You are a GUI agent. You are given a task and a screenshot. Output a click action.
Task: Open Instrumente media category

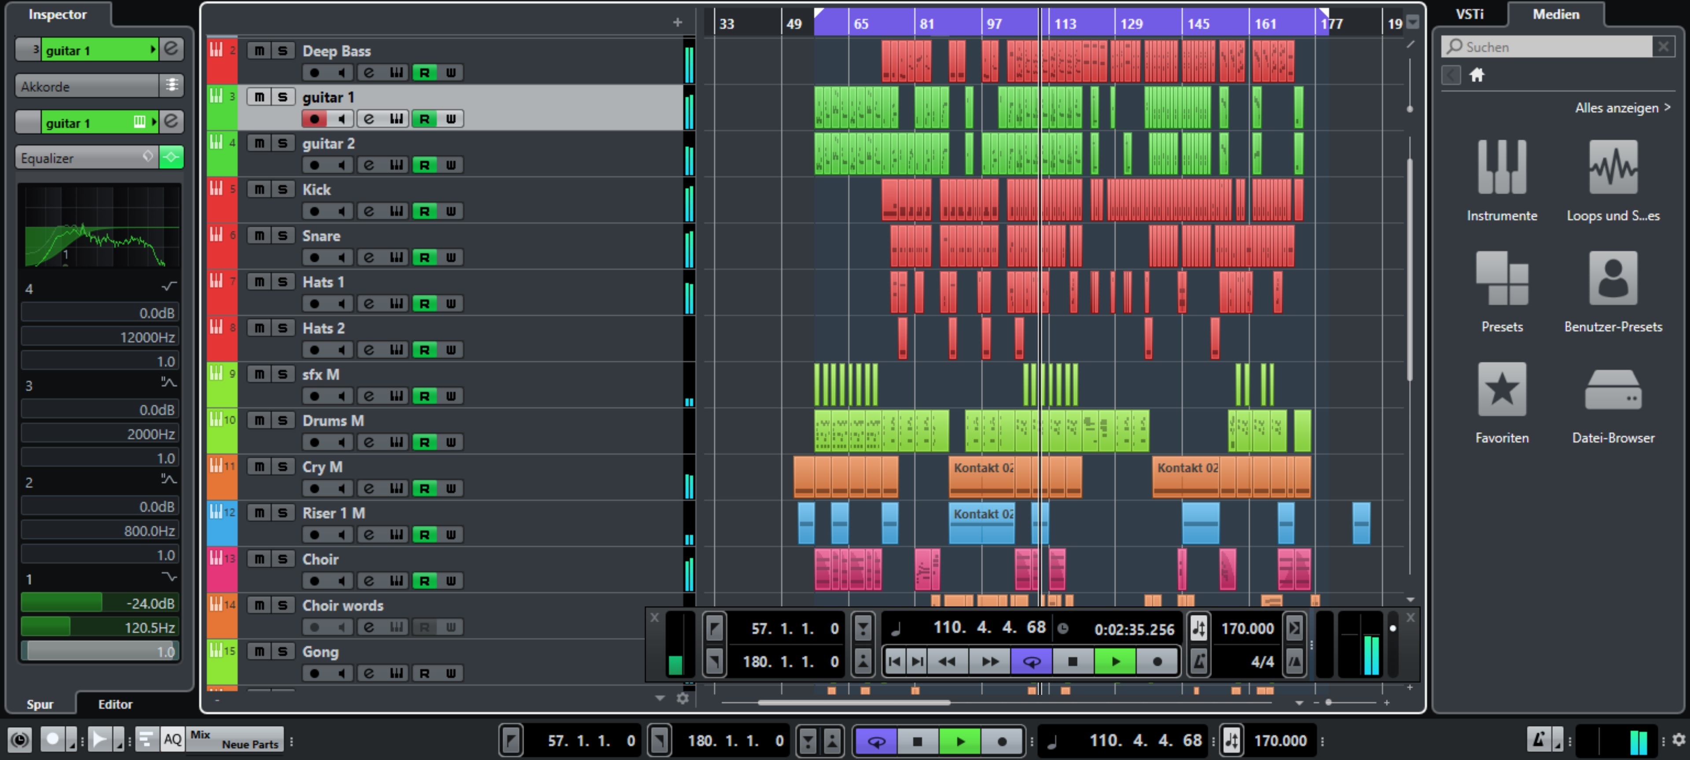tap(1502, 180)
